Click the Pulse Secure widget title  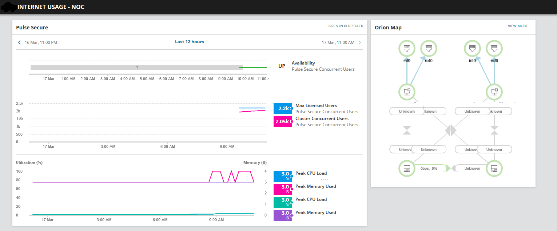32,28
